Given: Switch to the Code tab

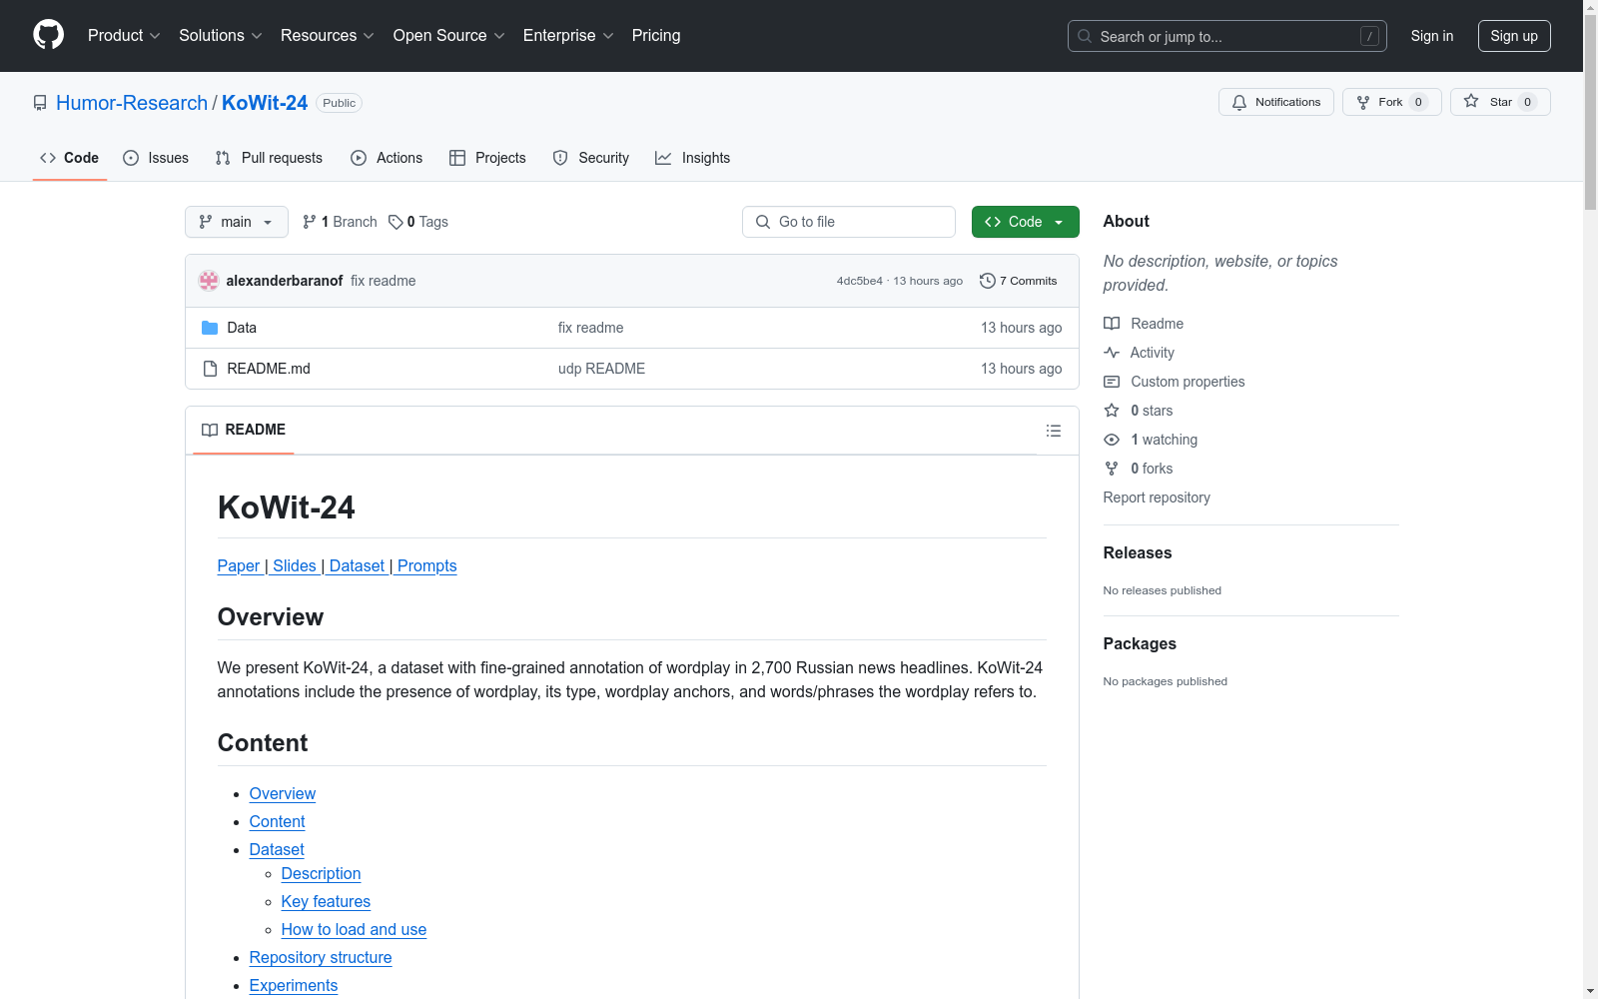Looking at the screenshot, I should click(x=69, y=158).
